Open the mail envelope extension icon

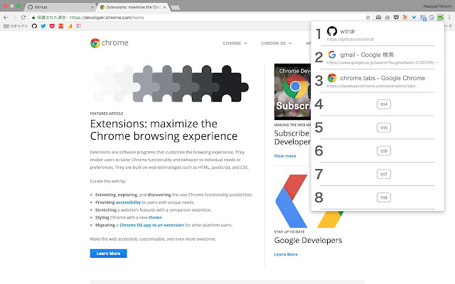coord(378,17)
